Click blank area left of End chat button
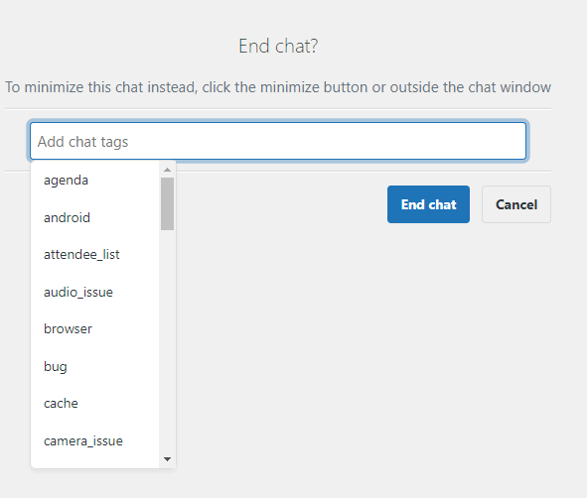 pyautogui.click(x=281, y=204)
